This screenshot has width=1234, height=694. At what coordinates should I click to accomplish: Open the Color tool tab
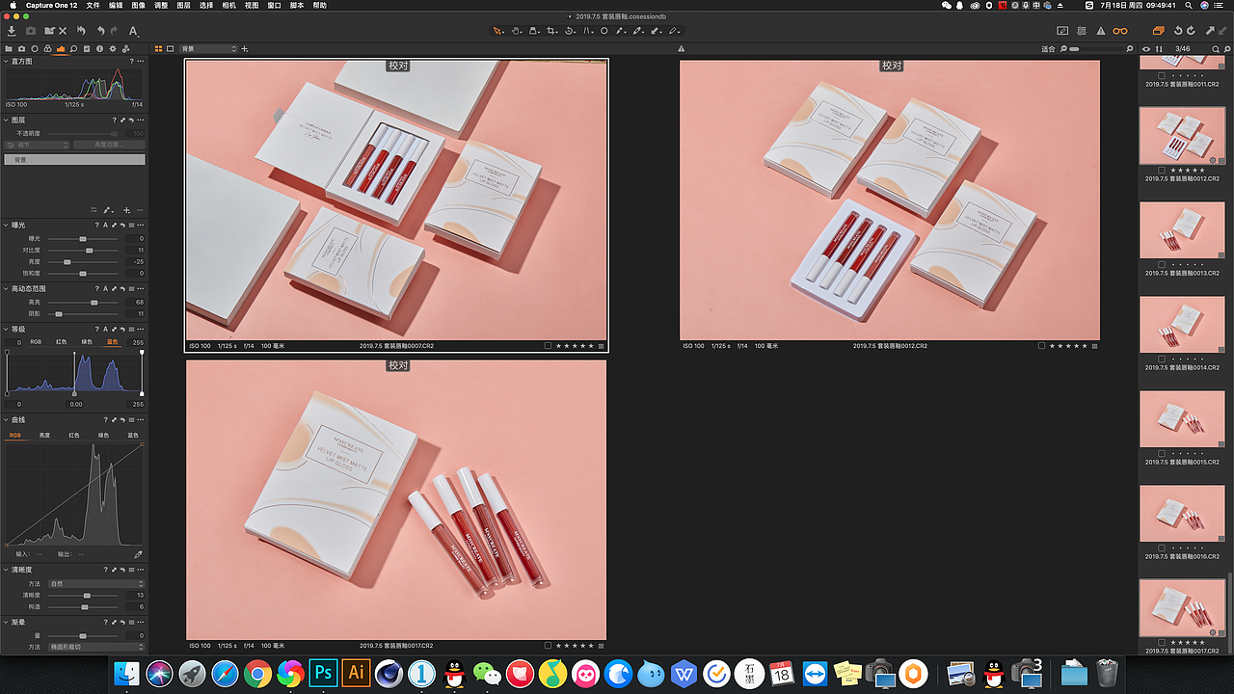tap(48, 48)
